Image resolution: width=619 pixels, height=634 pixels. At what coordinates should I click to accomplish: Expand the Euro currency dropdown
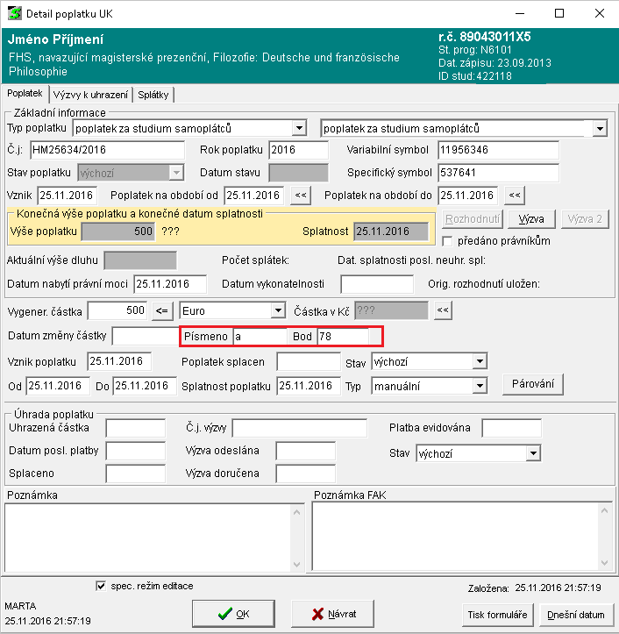pos(278,310)
